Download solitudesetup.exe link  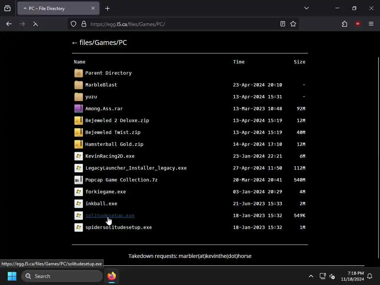(110, 216)
